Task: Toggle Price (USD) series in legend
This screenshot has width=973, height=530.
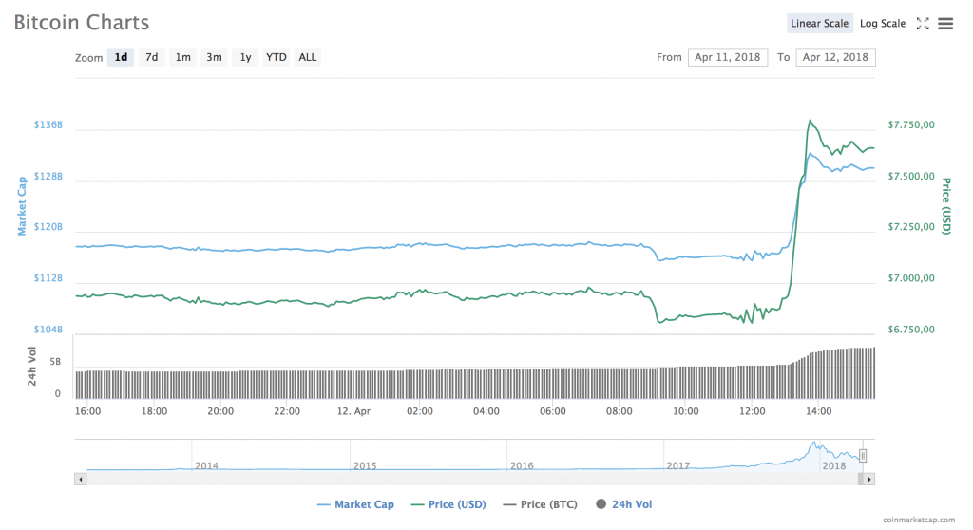Action: click(448, 504)
